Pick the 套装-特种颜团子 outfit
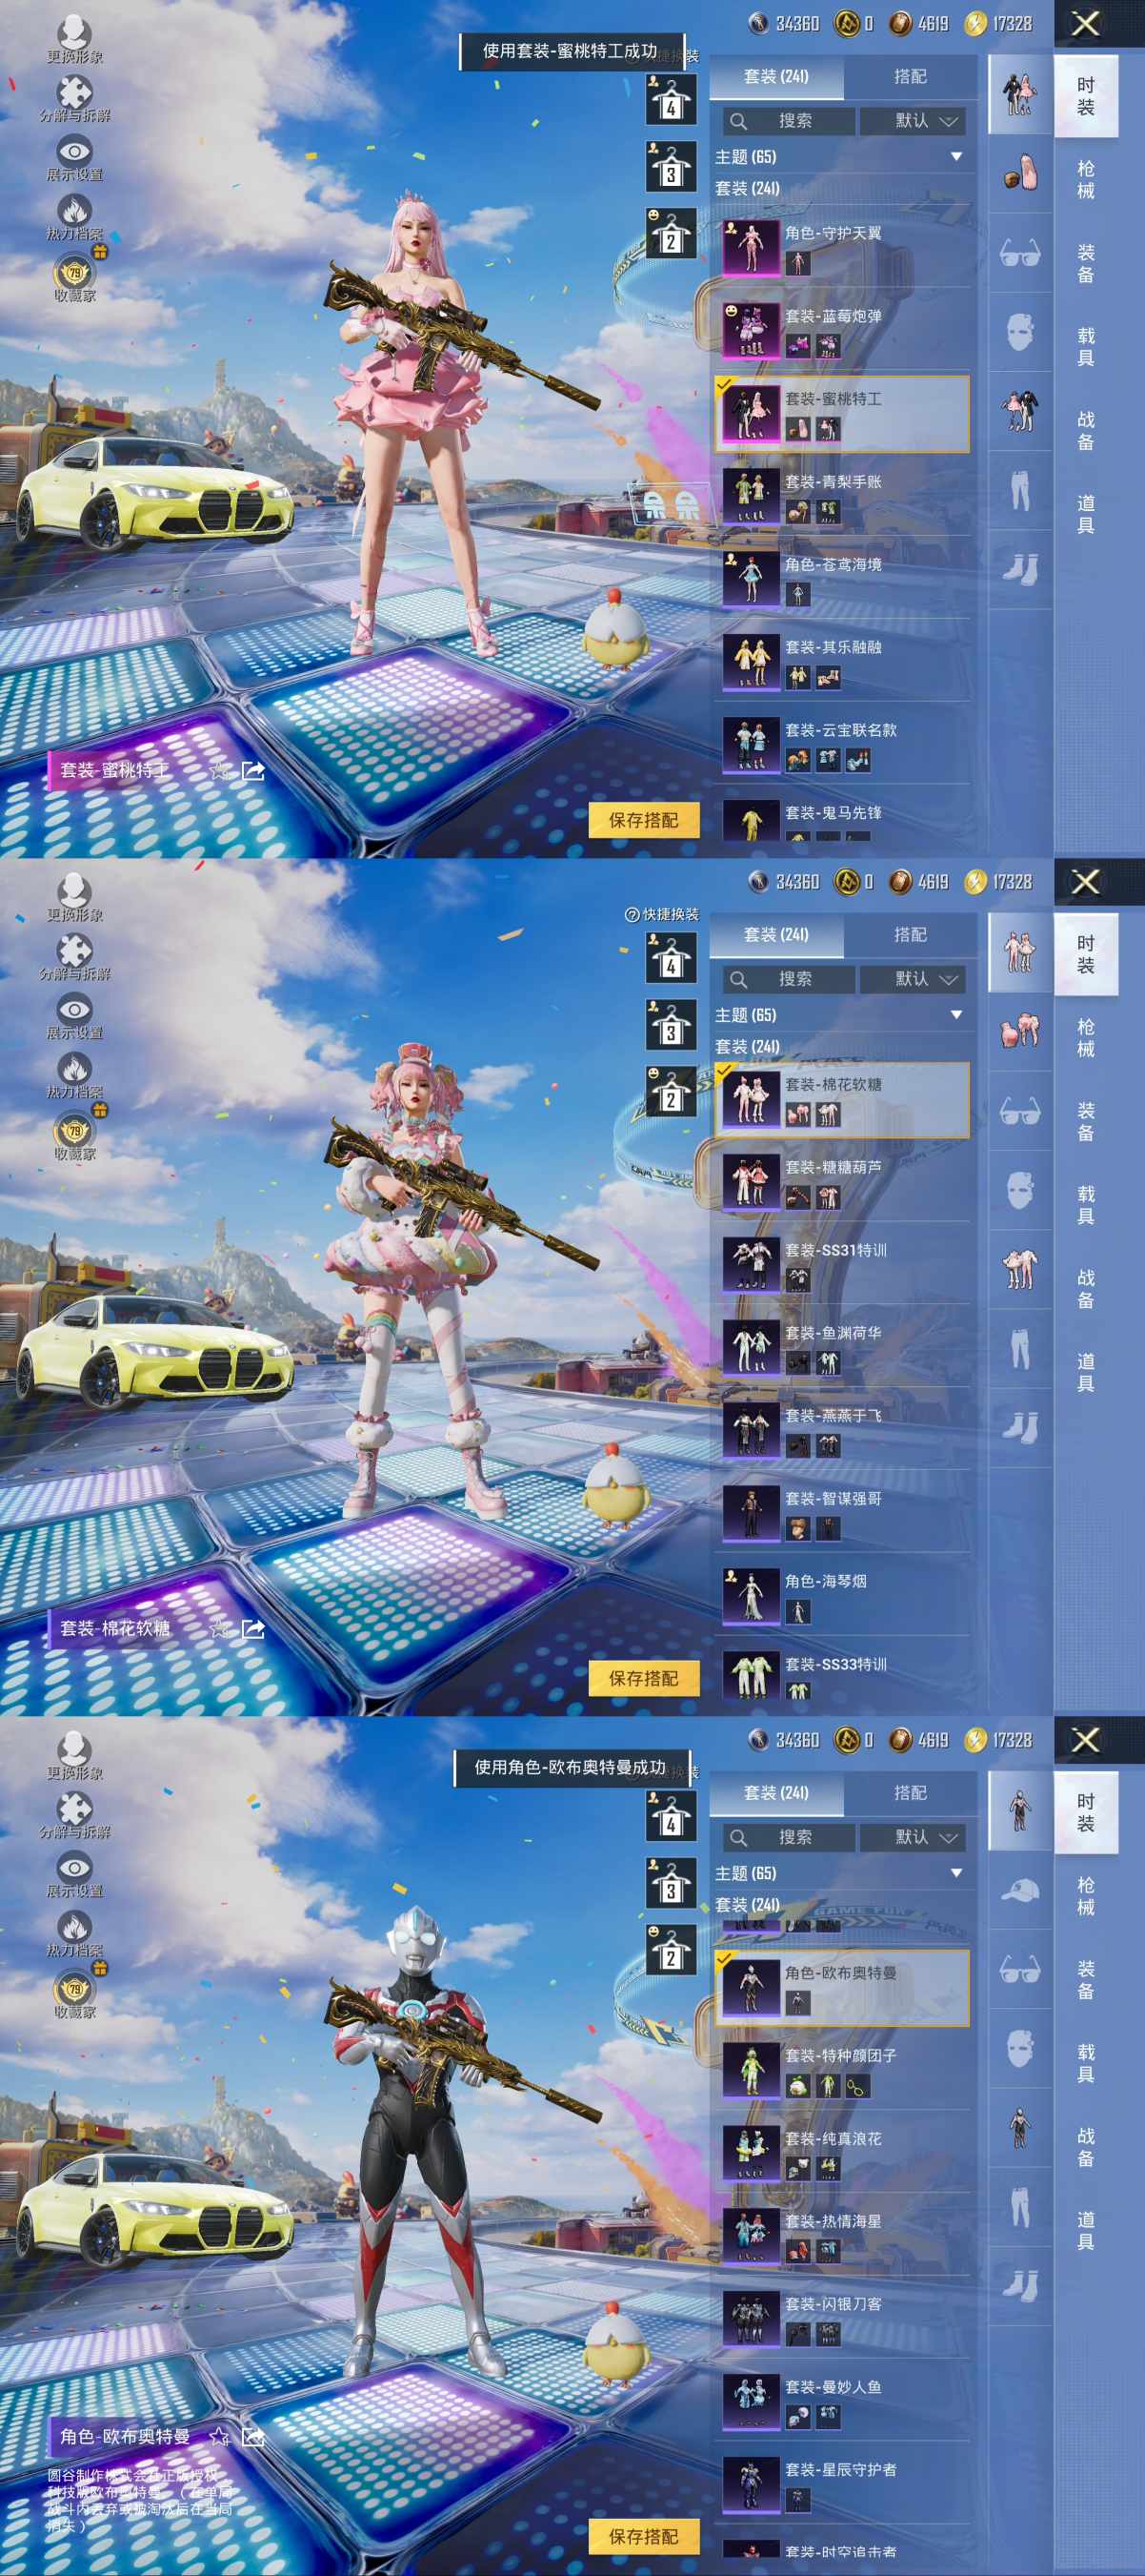The width and height of the screenshot is (1145, 2576). coord(842,2071)
